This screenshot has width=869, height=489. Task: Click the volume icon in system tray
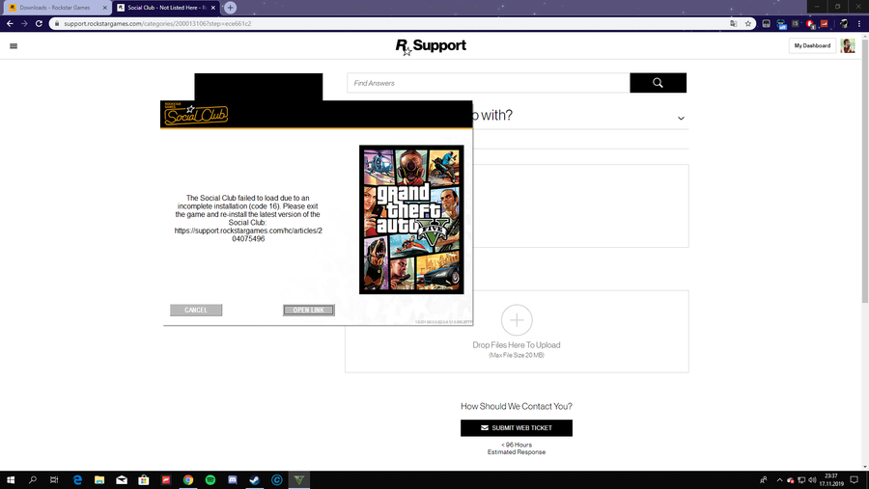pyautogui.click(x=812, y=480)
